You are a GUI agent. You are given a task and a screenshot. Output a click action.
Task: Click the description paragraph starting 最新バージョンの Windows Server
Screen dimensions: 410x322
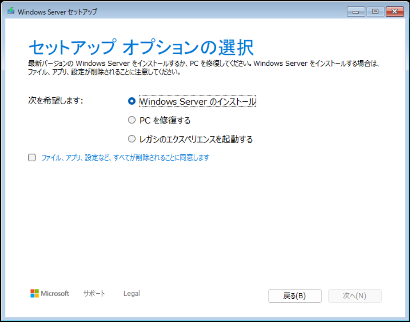click(204, 68)
